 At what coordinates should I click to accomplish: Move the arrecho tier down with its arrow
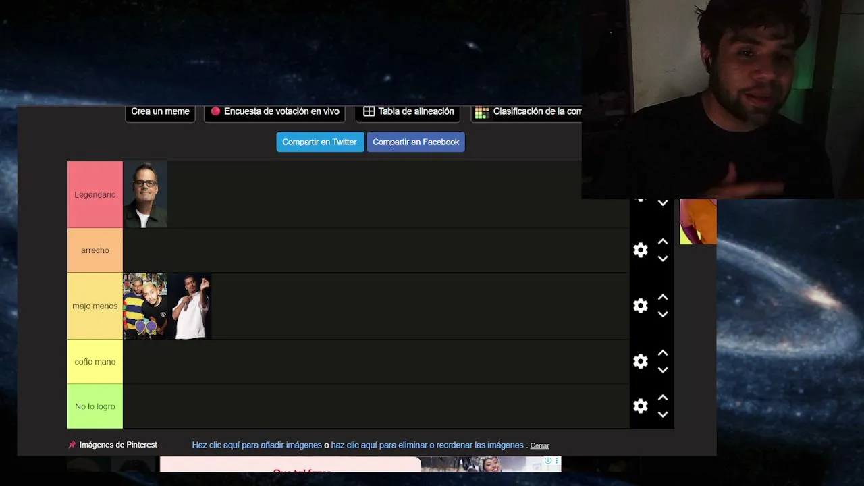663,259
